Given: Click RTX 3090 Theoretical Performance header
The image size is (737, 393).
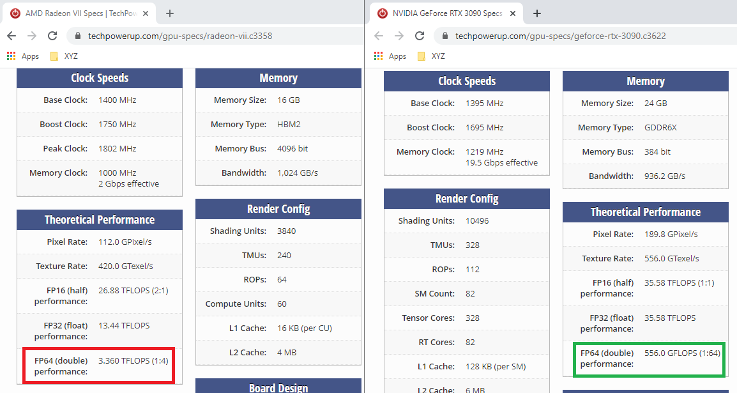Looking at the screenshot, I should tap(645, 212).
